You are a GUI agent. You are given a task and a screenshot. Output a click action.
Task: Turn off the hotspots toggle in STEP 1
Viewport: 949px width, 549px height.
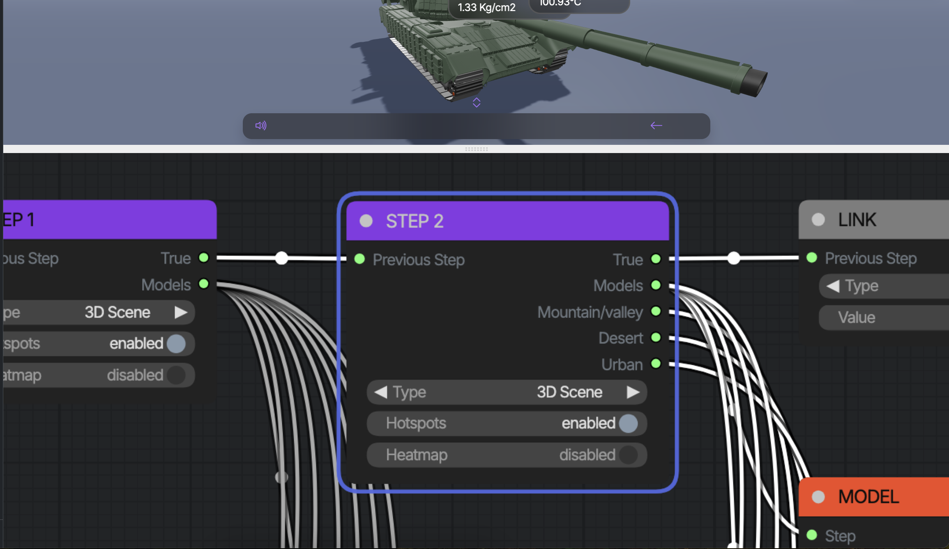176,343
